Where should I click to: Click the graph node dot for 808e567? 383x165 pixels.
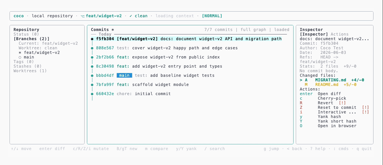coord(92,48)
